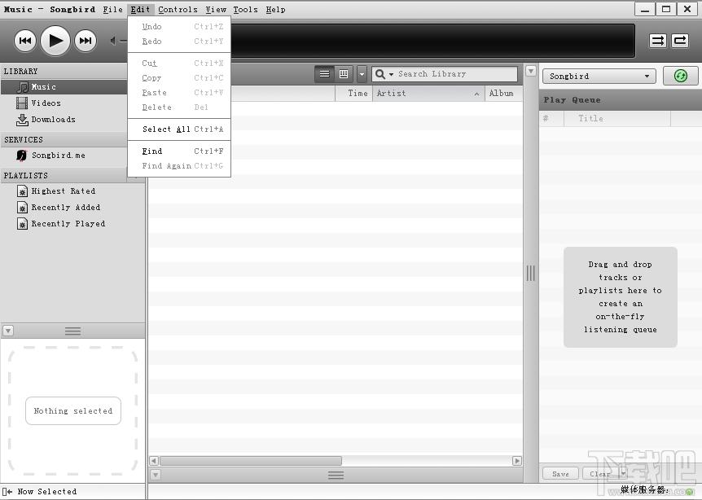Viewport: 702px width, 500px height.
Task: Save the play queue
Action: [560, 474]
